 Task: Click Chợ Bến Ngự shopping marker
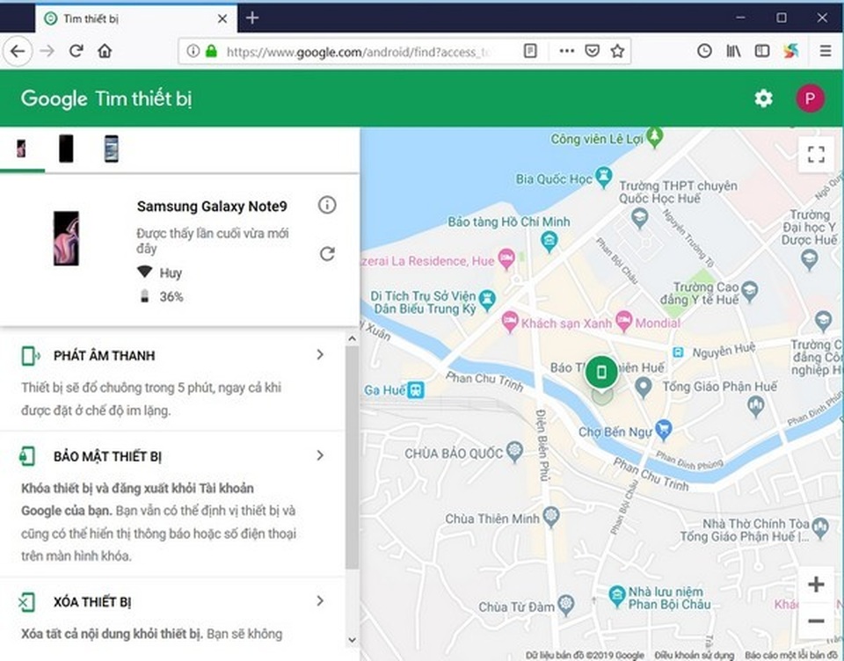(x=664, y=429)
